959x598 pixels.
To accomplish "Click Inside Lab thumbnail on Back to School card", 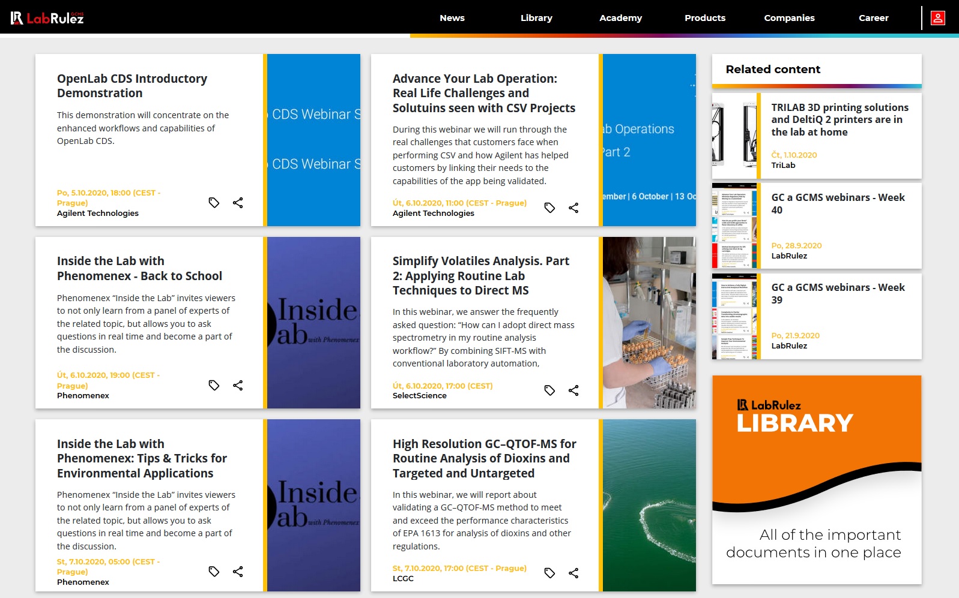I will click(x=313, y=323).
